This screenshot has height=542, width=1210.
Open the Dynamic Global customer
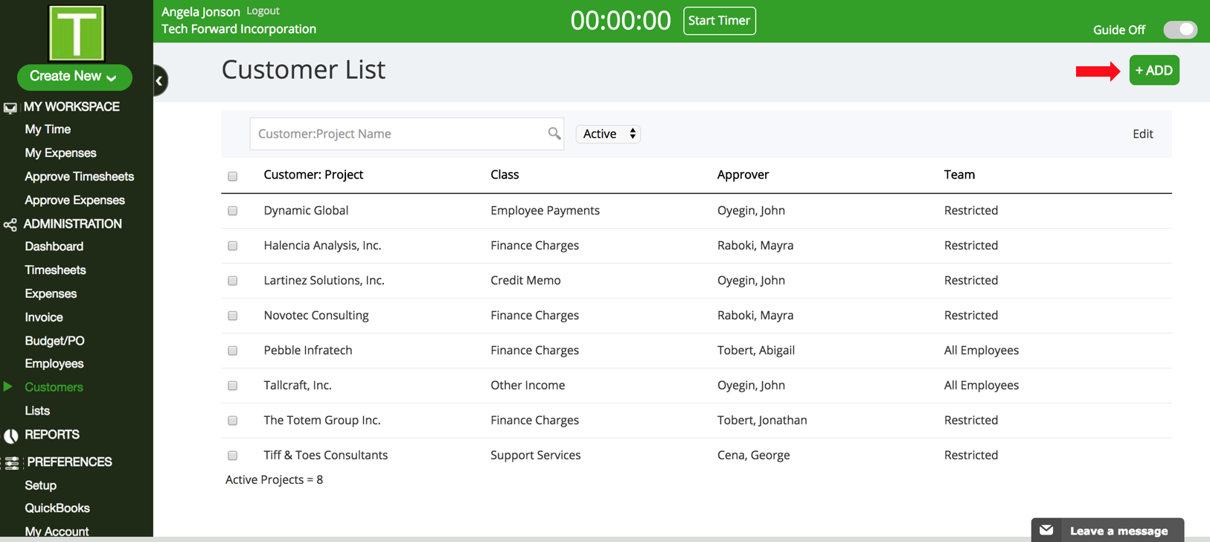[x=306, y=211]
